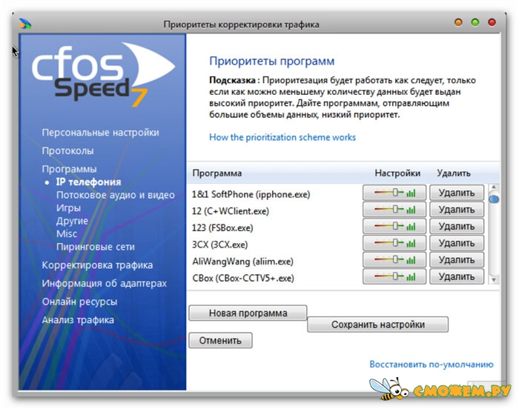Click the blue scrollbar thumb in program list
The image size is (519, 409).
click(494, 199)
